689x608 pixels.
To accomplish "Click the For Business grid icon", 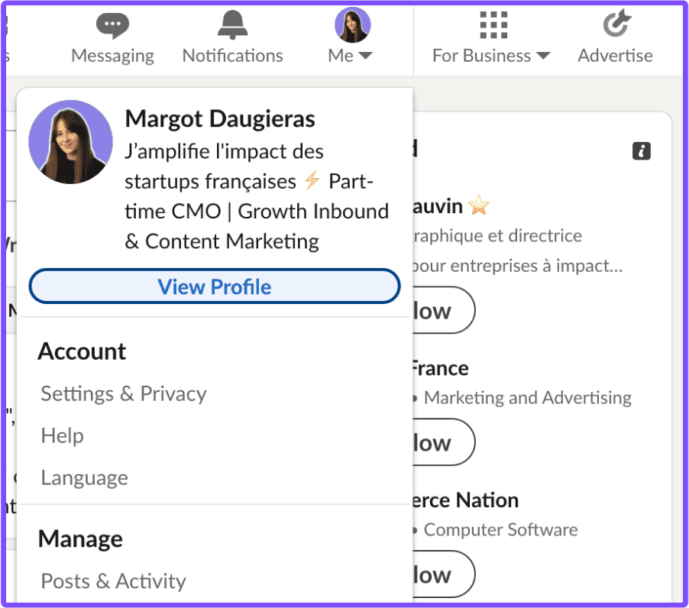I will pos(493,25).
